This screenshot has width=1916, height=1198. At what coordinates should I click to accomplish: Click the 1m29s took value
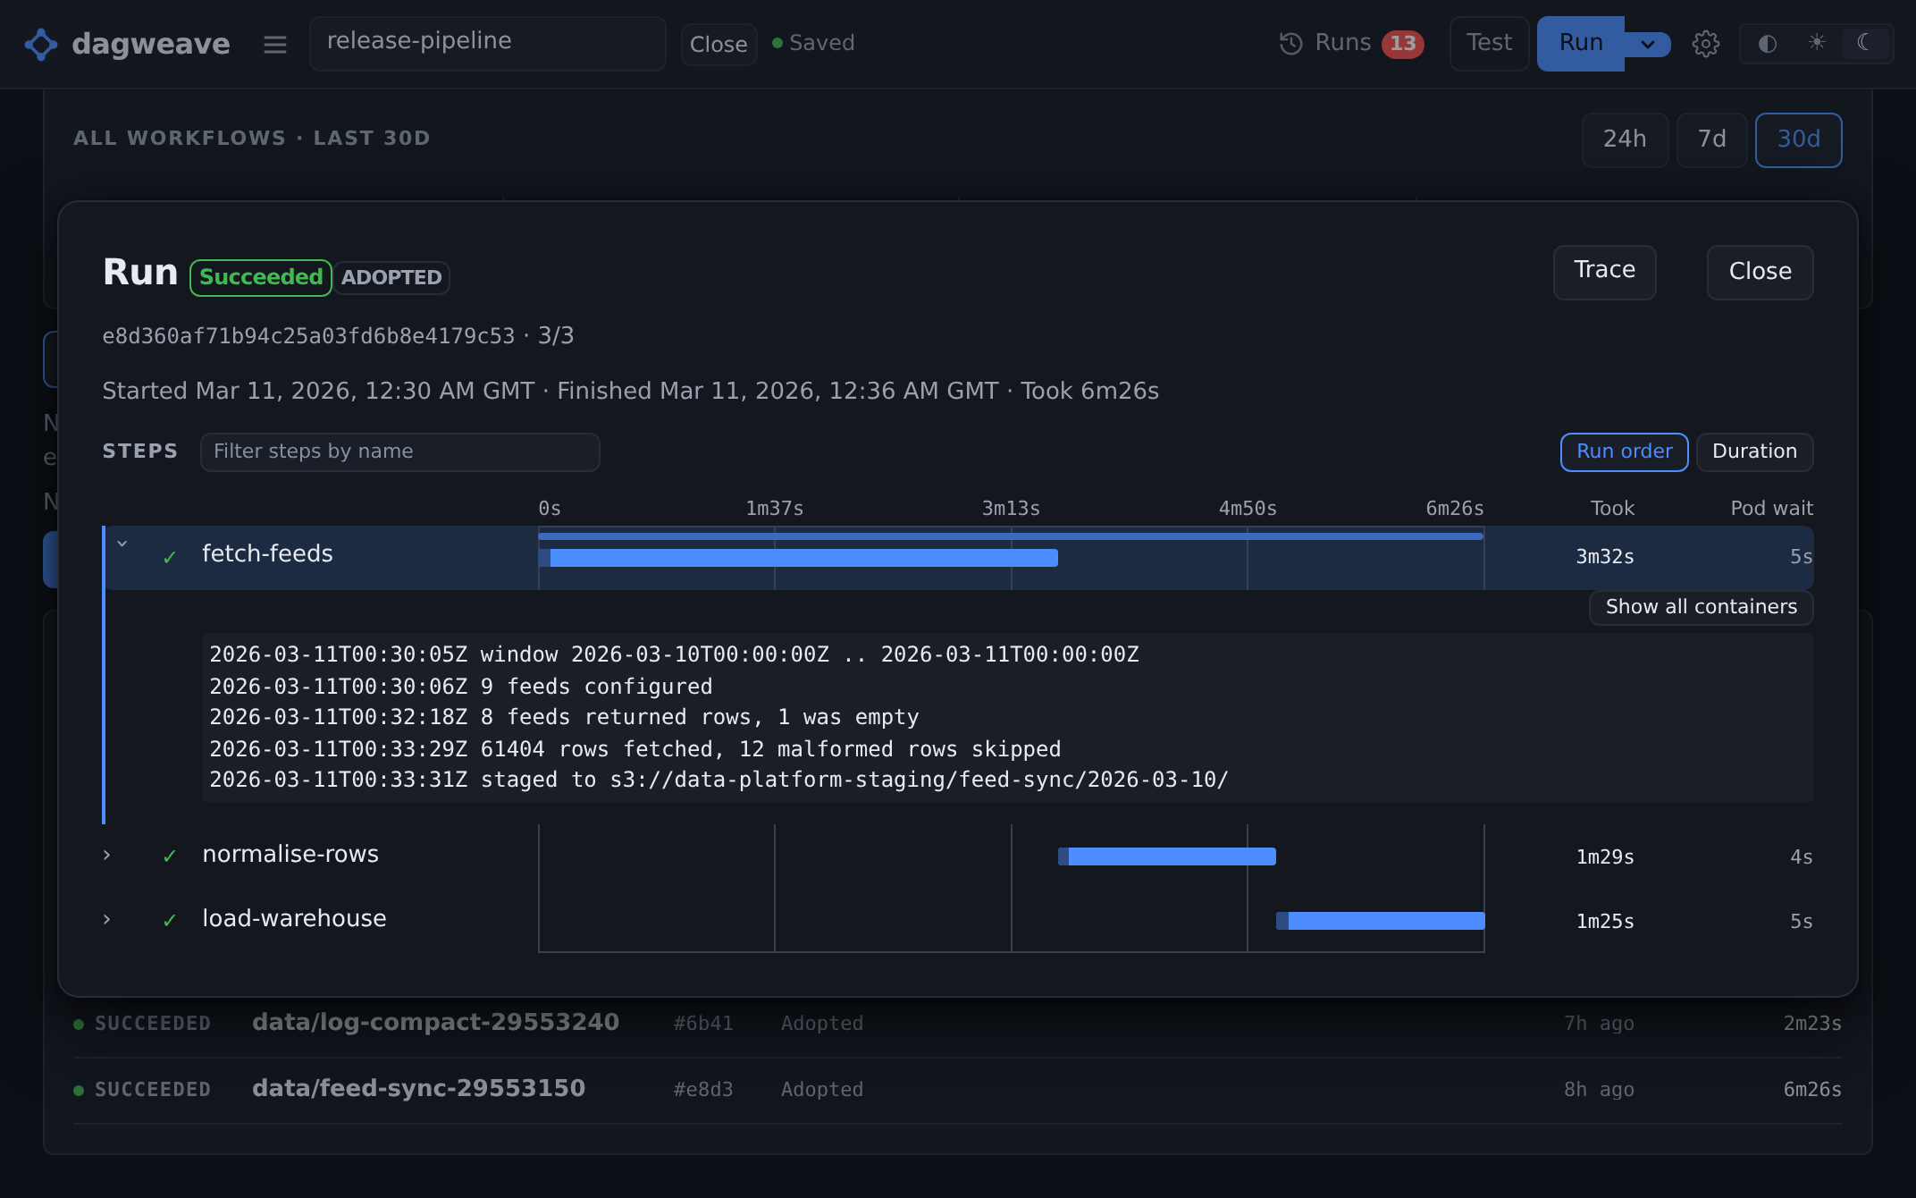coord(1605,857)
